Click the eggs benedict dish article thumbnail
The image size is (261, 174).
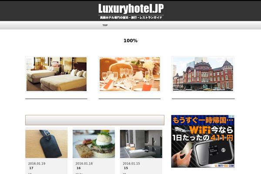coord(94,144)
